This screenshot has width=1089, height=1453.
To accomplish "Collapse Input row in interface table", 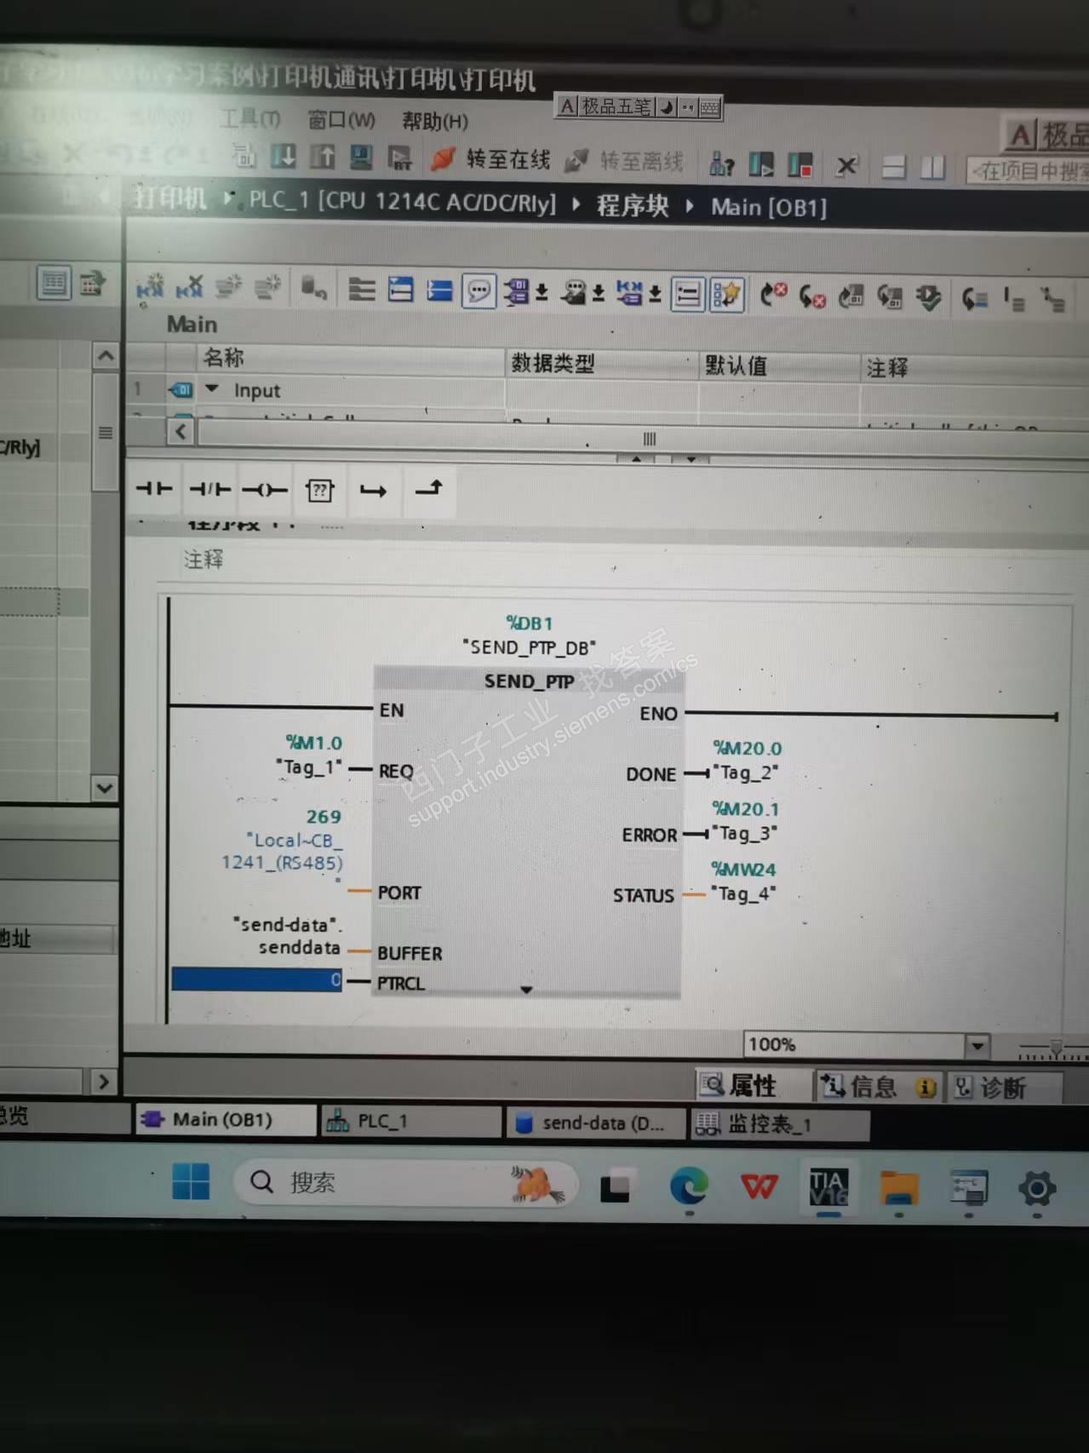I will [x=212, y=389].
